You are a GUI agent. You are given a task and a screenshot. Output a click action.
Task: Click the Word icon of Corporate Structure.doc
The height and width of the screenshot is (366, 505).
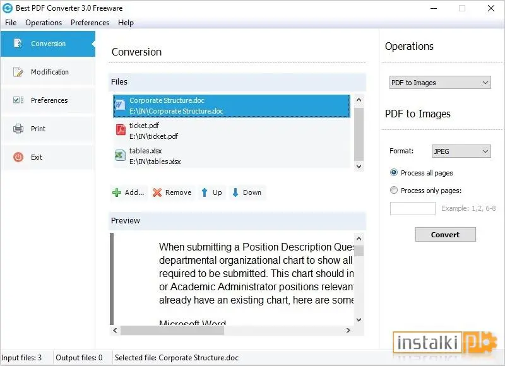120,105
